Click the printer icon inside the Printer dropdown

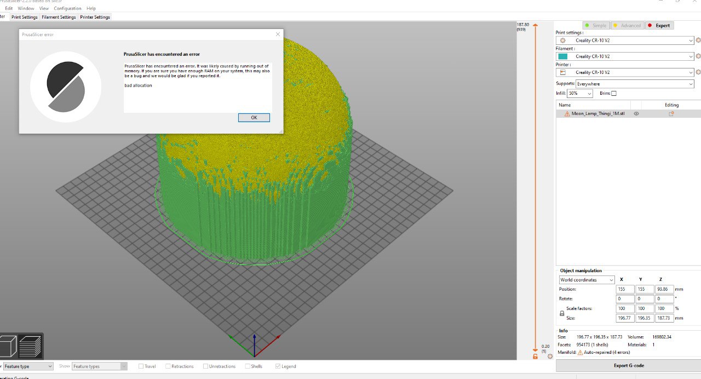coord(562,72)
